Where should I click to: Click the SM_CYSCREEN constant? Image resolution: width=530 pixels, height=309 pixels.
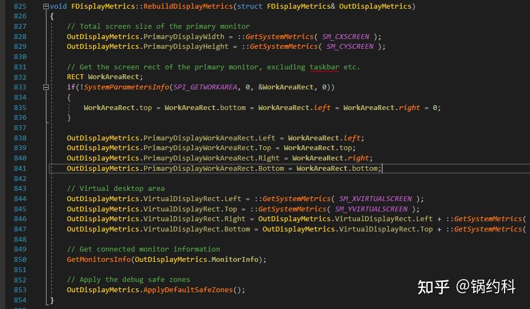350,47
